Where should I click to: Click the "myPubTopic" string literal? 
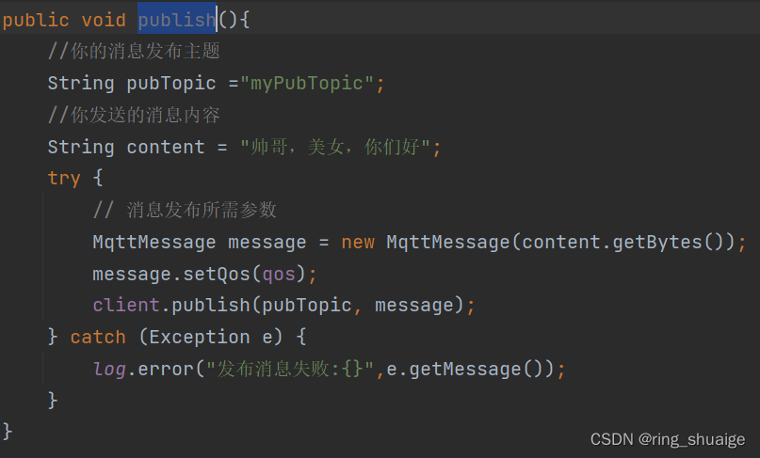307,84
